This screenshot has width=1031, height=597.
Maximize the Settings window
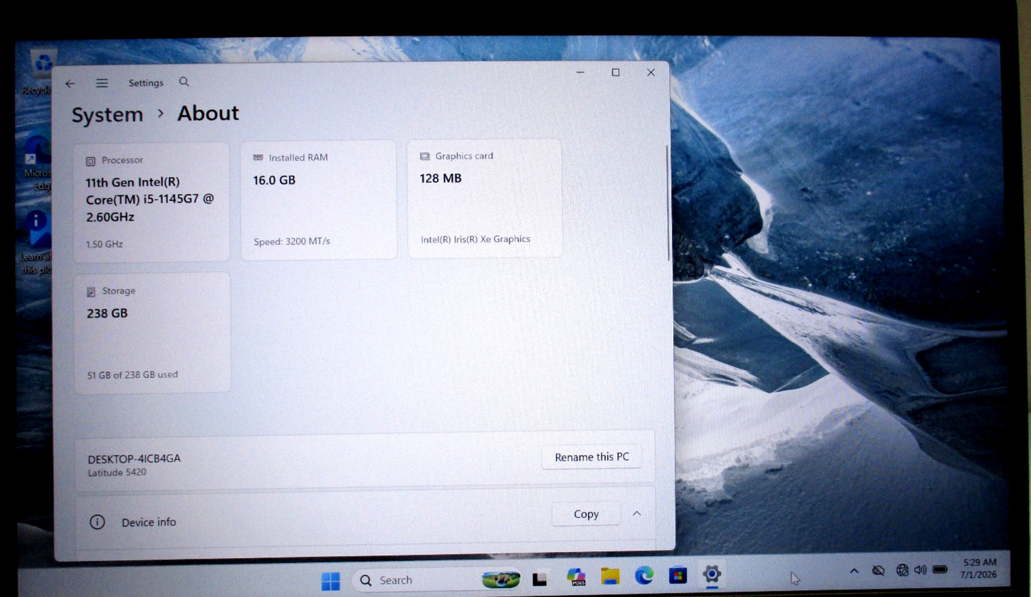click(x=615, y=72)
